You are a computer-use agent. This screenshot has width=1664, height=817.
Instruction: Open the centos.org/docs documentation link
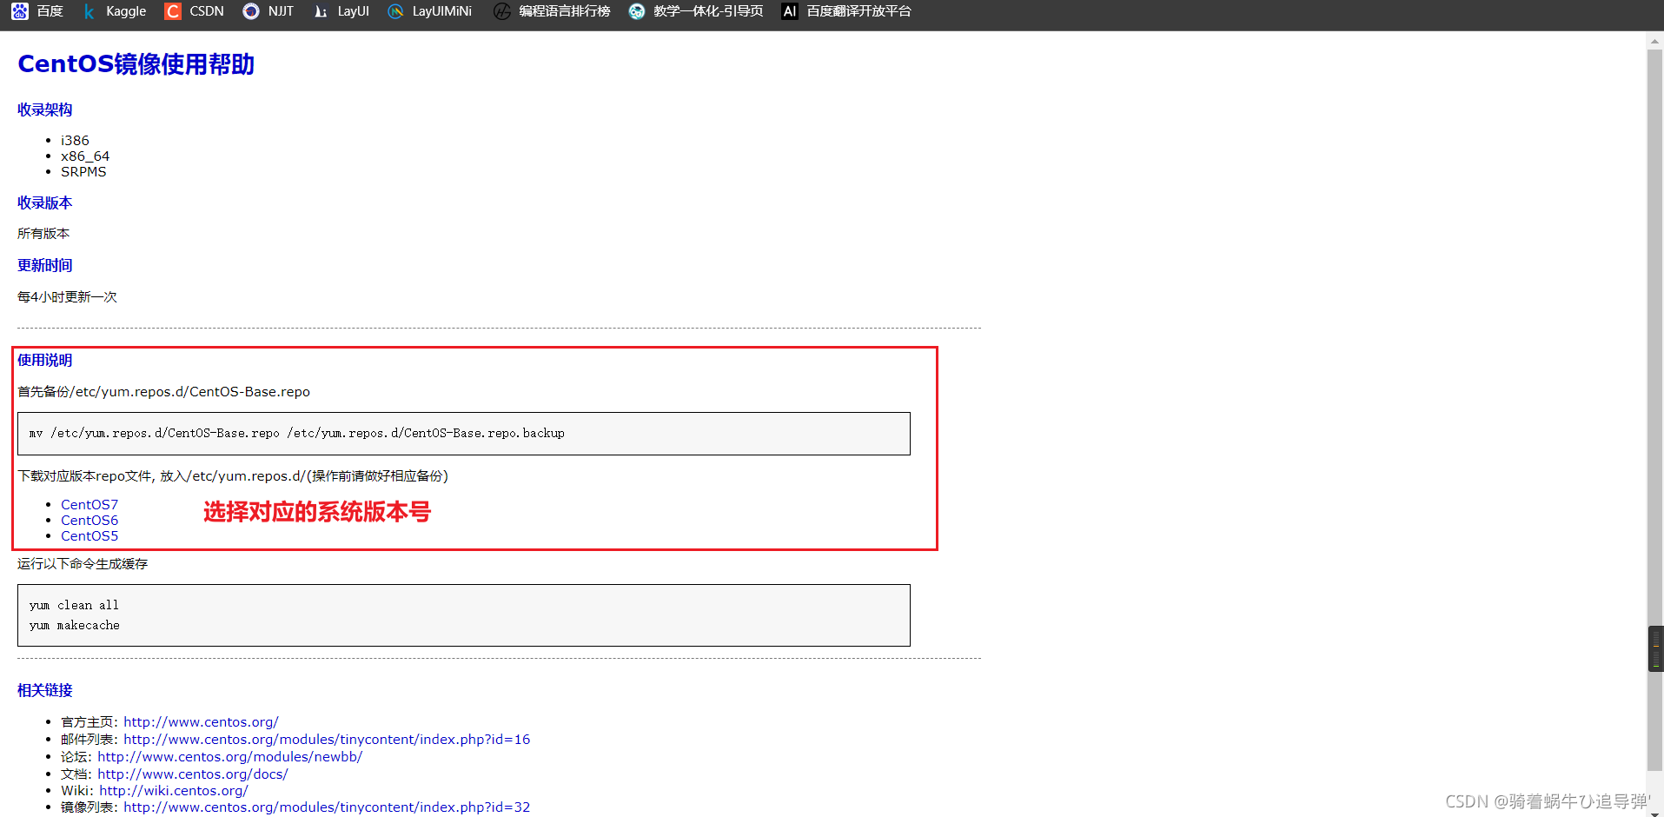tap(193, 774)
